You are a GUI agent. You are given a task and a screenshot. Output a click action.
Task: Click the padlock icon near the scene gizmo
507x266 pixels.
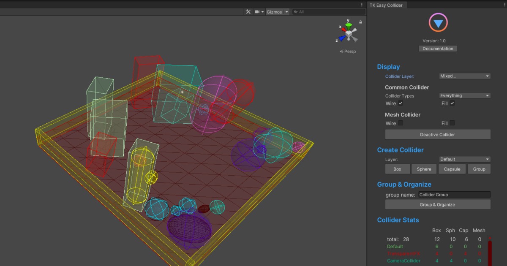click(360, 22)
